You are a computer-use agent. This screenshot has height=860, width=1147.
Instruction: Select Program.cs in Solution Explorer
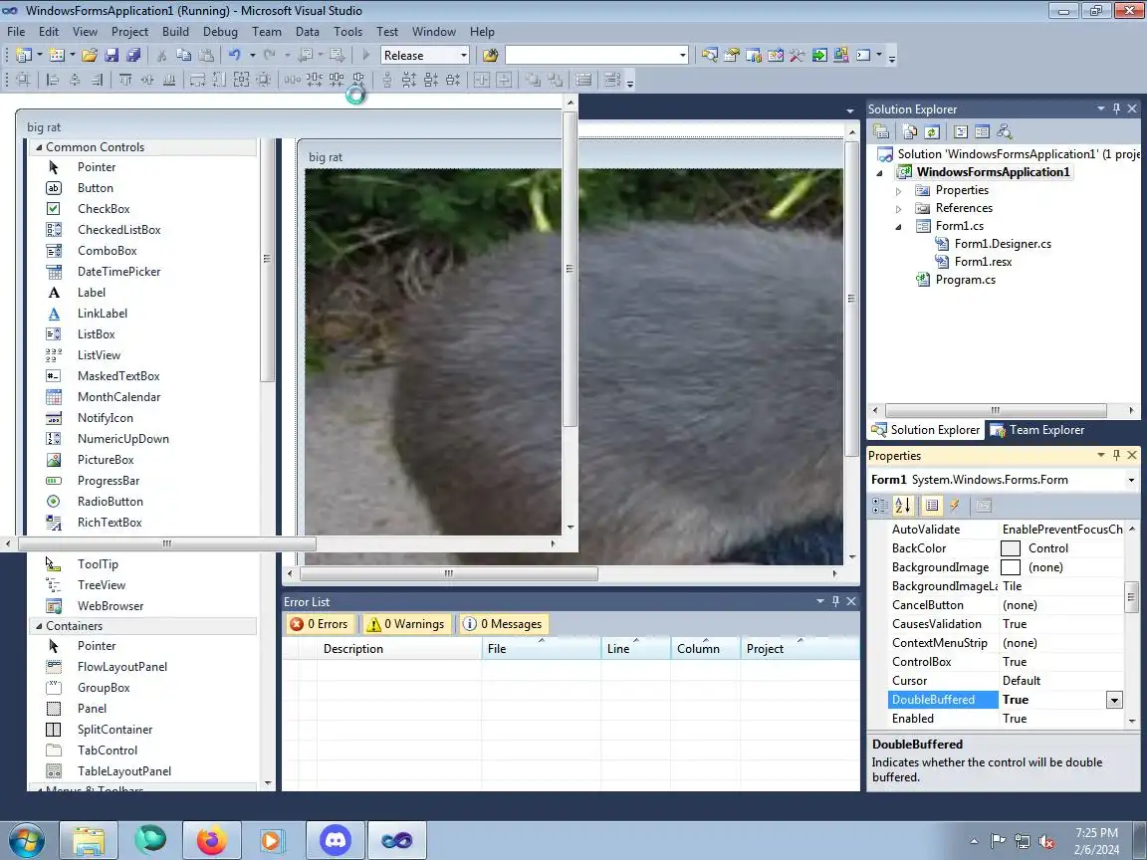(965, 280)
